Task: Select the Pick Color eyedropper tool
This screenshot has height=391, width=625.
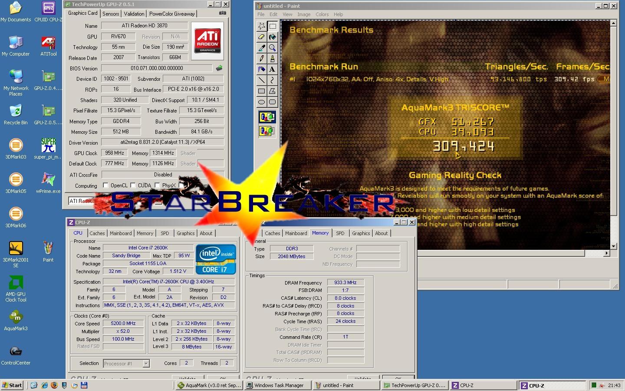Action: pos(261,48)
